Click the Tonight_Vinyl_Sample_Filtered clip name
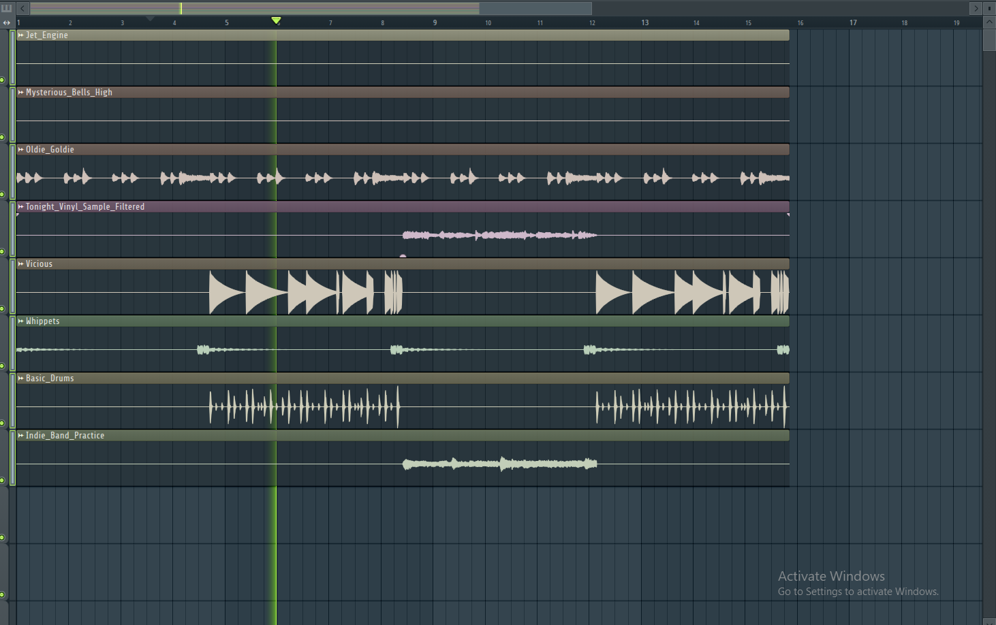Image resolution: width=996 pixels, height=625 pixels. 85,206
